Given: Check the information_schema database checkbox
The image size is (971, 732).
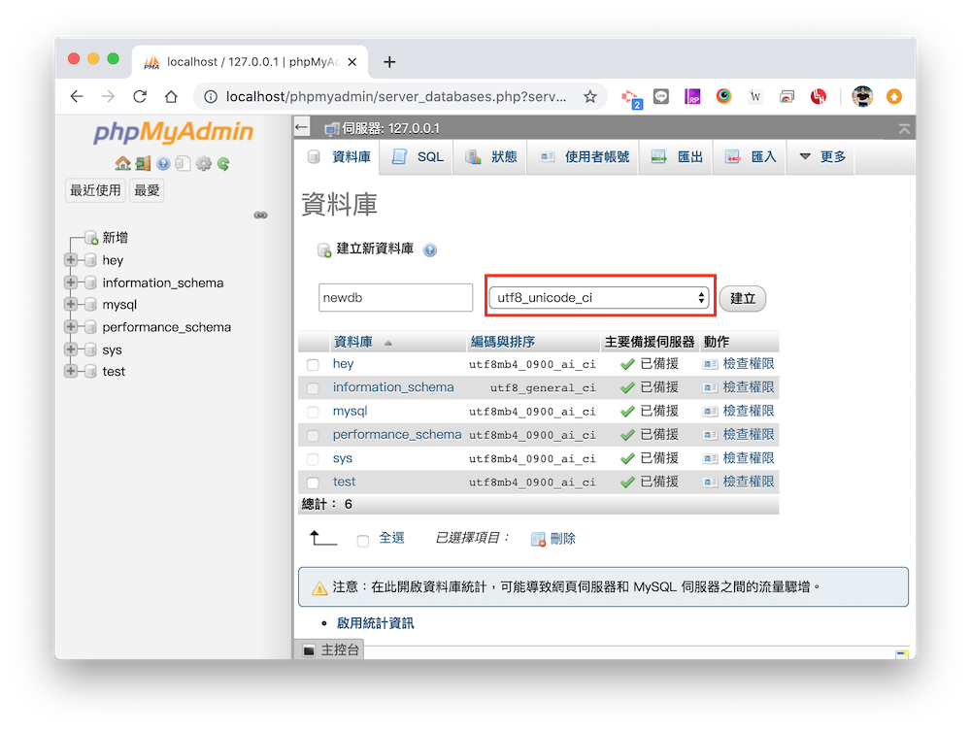Looking at the screenshot, I should (313, 388).
